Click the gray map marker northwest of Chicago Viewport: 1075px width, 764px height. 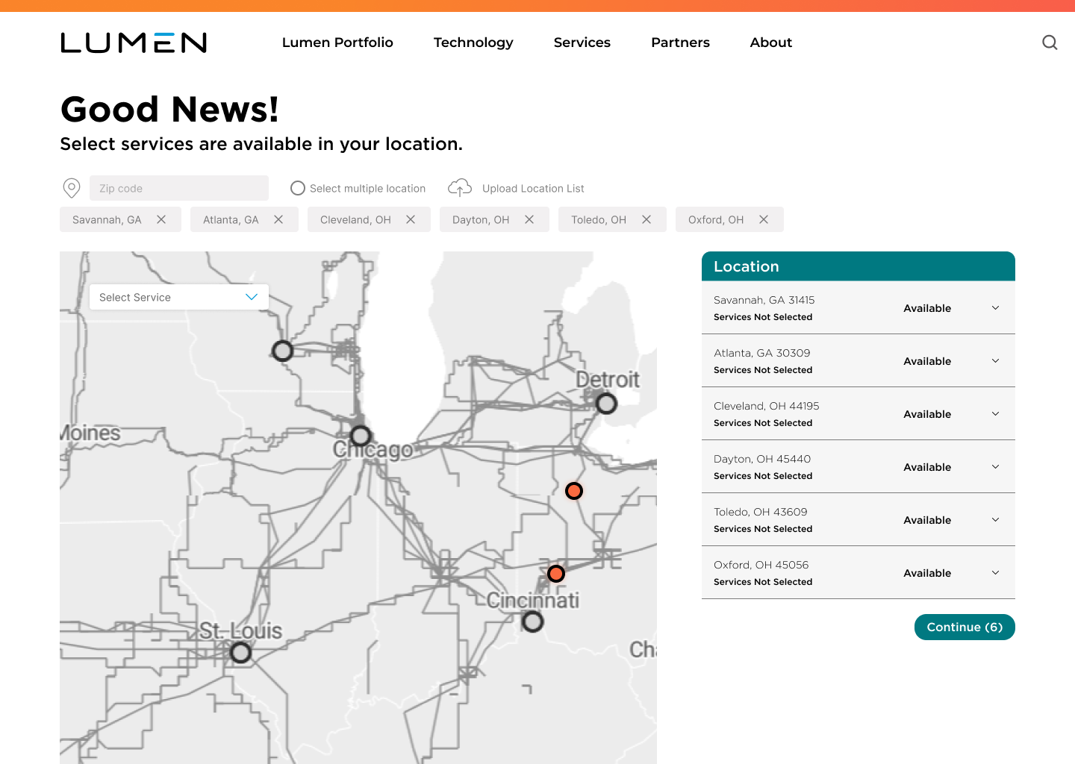pyautogui.click(x=282, y=351)
